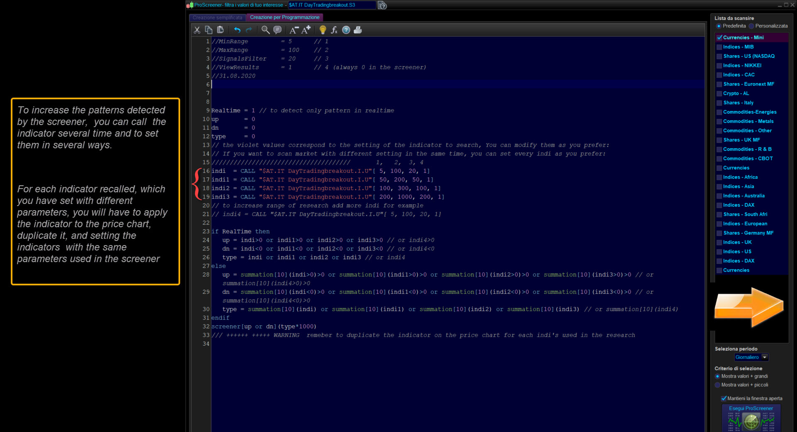
Task: Undo the last edit with blue arrow
Action: pyautogui.click(x=237, y=30)
